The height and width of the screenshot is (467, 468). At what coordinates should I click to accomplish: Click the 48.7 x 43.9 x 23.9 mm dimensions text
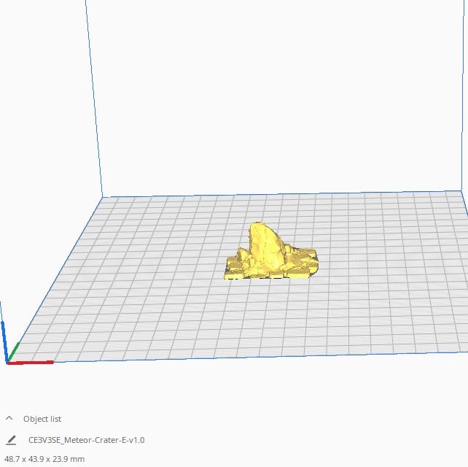(44, 459)
